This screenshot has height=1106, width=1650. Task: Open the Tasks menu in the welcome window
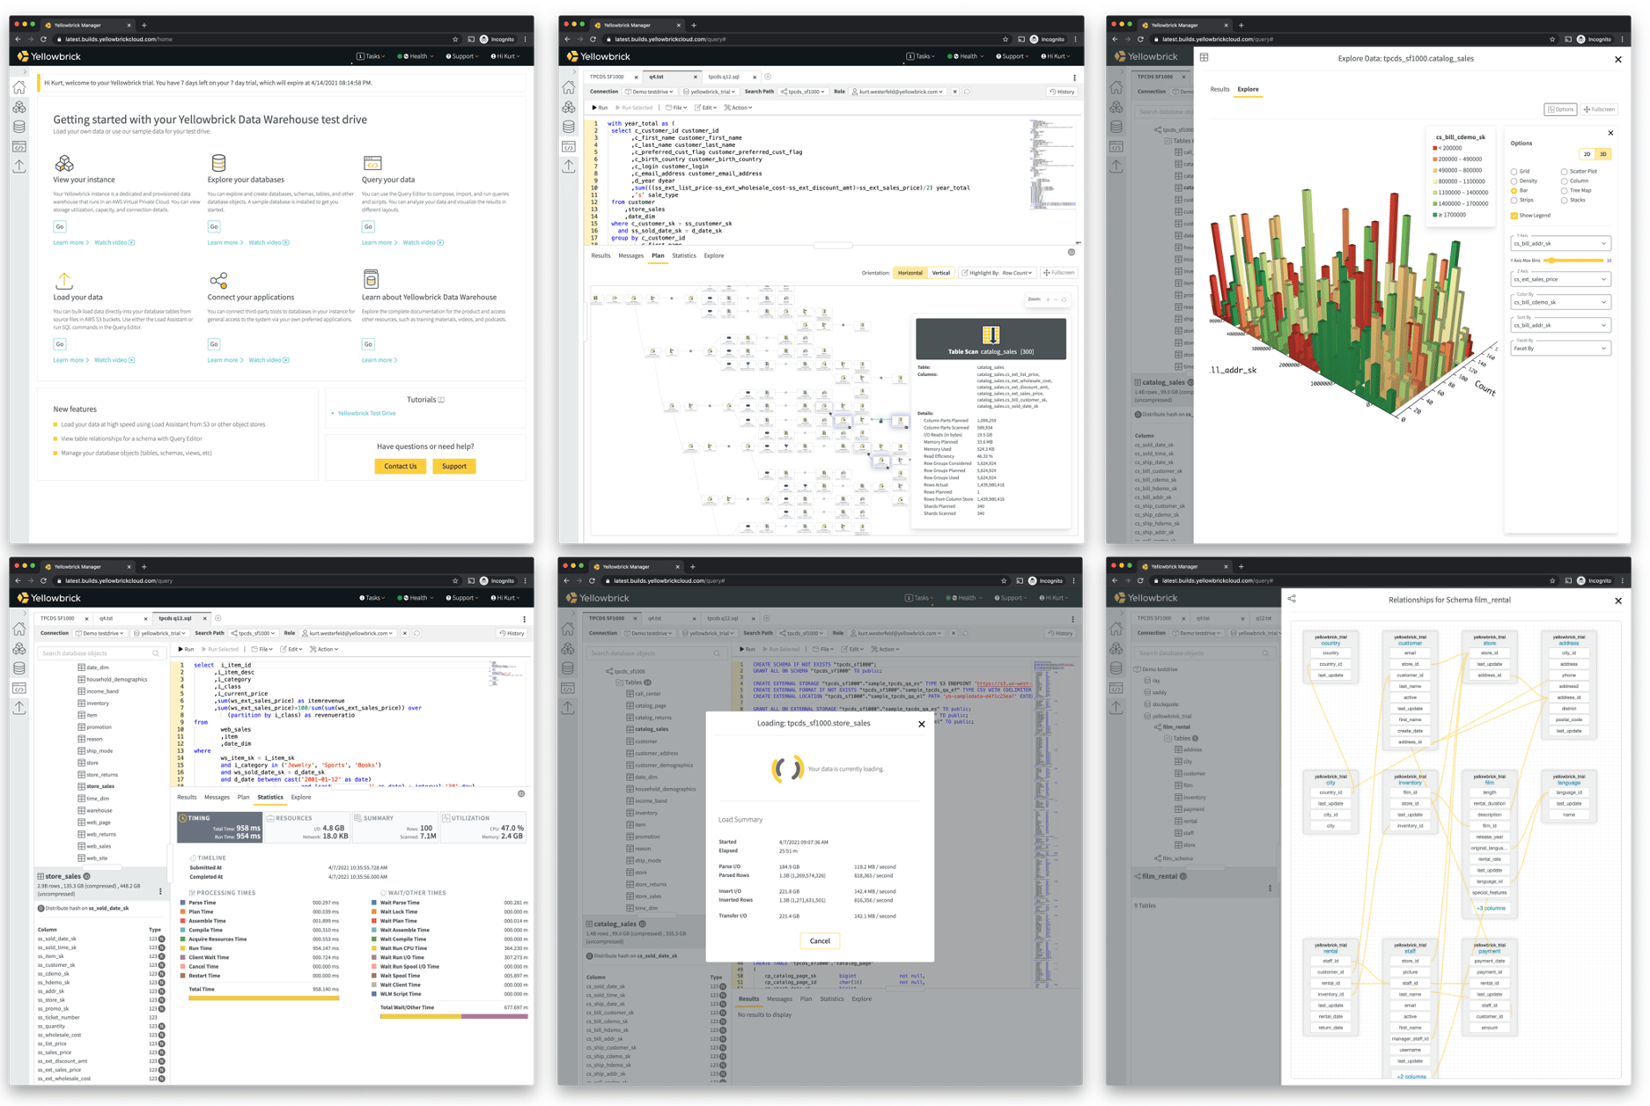(371, 56)
